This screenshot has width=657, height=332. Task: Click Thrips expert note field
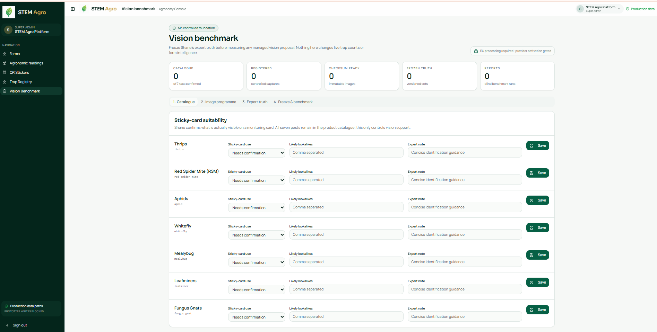click(x=465, y=152)
